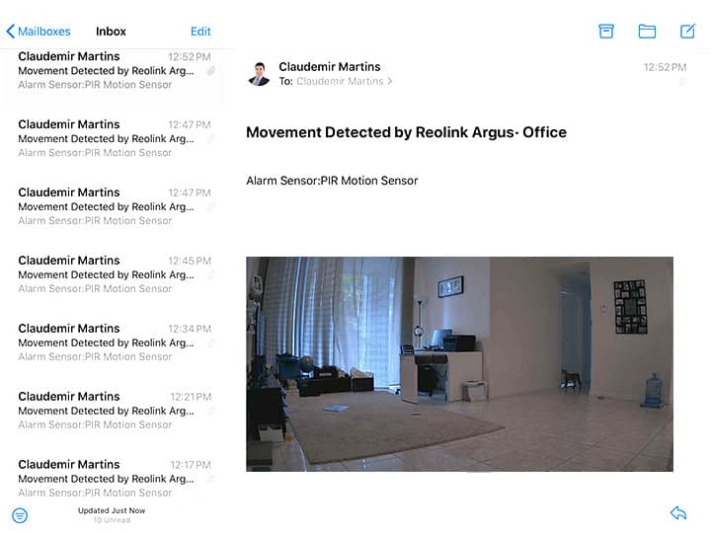Tap the Updated Just Now status text
The height and width of the screenshot is (533, 711).
(x=112, y=510)
